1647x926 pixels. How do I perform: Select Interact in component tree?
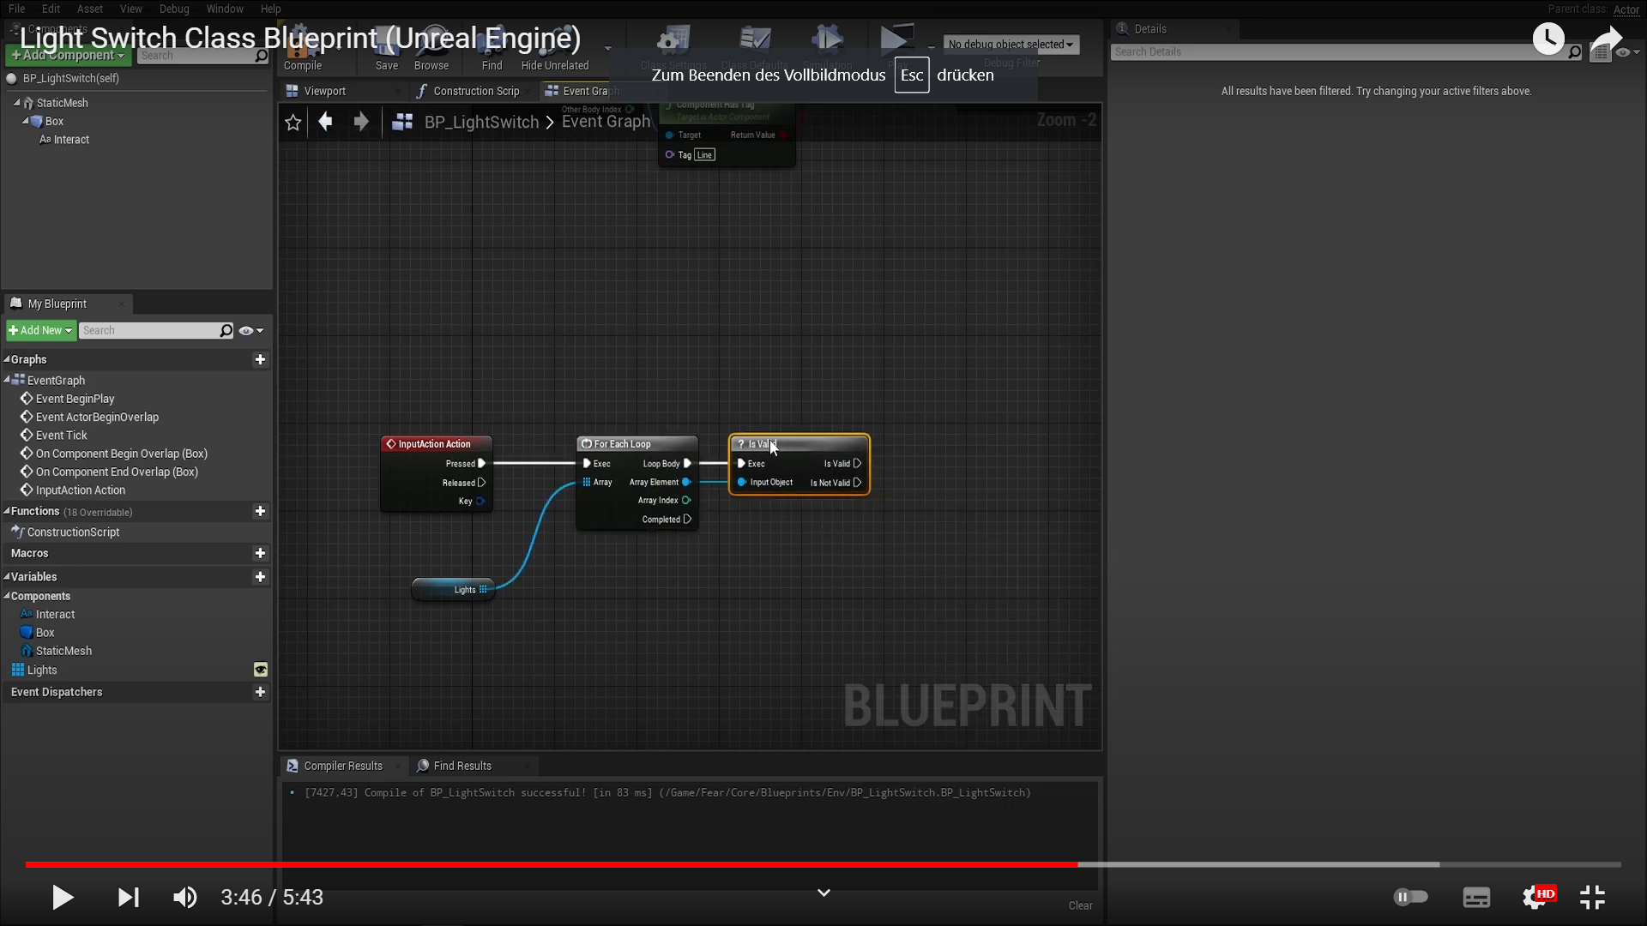[x=71, y=140]
